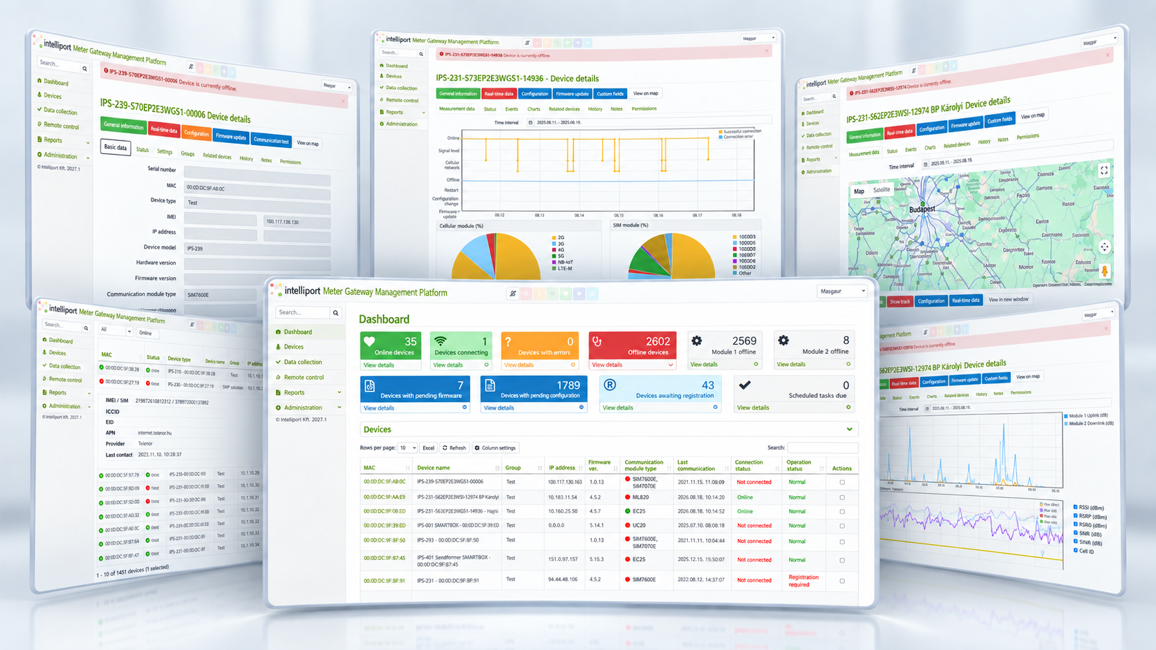Image resolution: width=1156 pixels, height=650 pixels.
Task: Click the heart icon on Online devices card
Action: coord(369,341)
